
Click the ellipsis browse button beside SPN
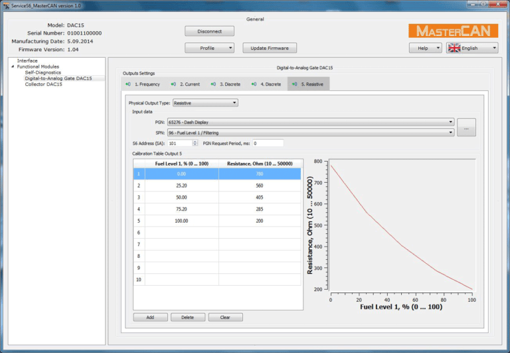coord(466,127)
